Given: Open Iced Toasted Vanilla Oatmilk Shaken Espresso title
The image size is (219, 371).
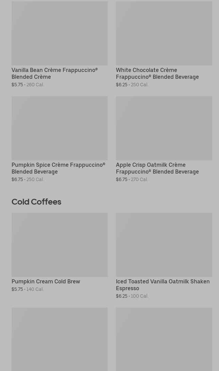Looking at the screenshot, I should click(163, 285).
